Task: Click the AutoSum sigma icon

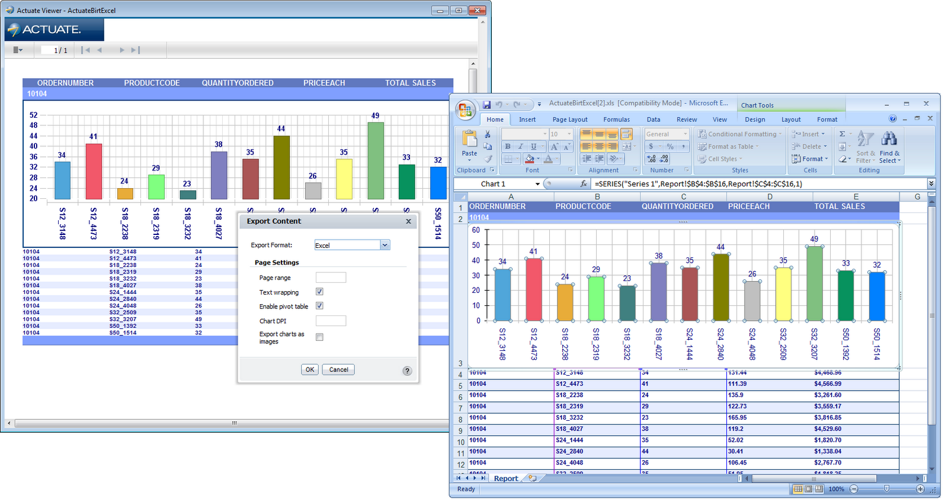Action: click(842, 134)
